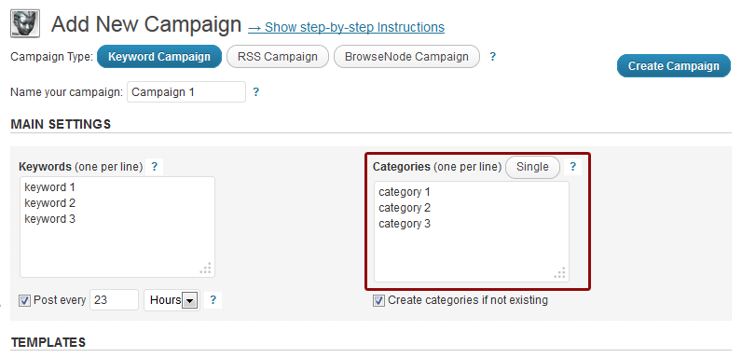Focus the campaign name input field
Viewport: 742px width, 358px height.
coord(186,92)
